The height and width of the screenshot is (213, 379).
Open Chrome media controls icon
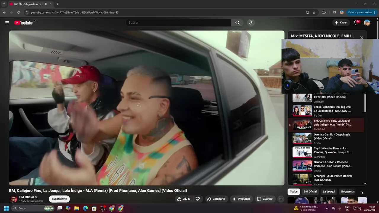(x=335, y=12)
